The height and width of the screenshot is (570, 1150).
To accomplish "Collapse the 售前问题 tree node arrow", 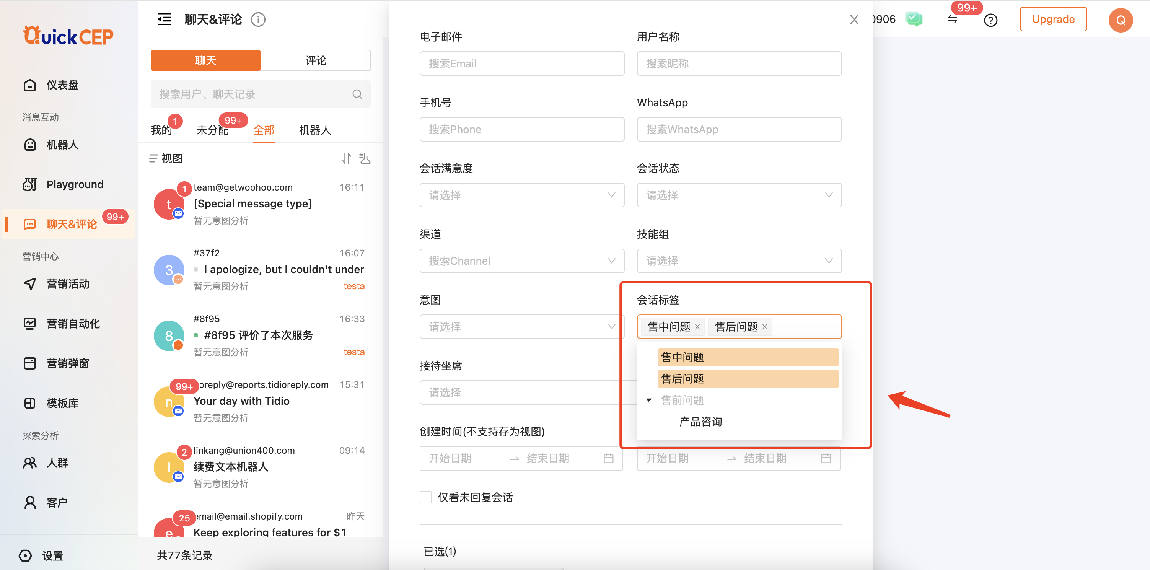I will 649,400.
